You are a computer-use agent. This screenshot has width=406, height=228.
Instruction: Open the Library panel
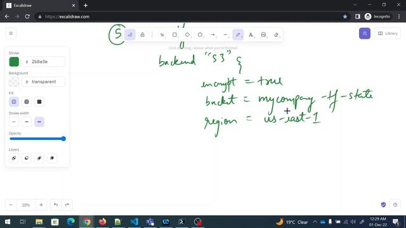point(388,34)
